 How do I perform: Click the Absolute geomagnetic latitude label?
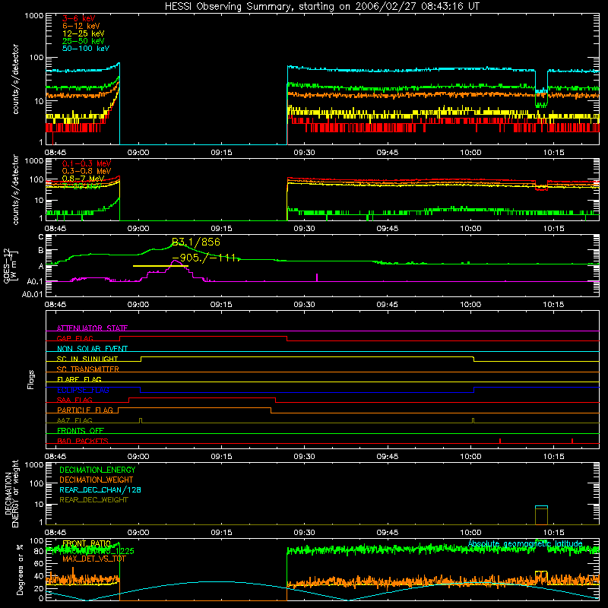pyautogui.click(x=525, y=544)
